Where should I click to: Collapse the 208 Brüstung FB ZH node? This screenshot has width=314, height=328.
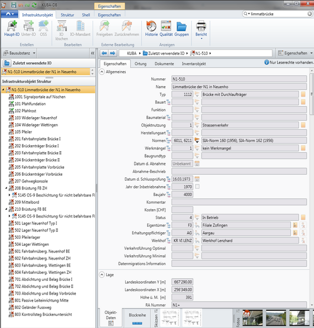6,188
